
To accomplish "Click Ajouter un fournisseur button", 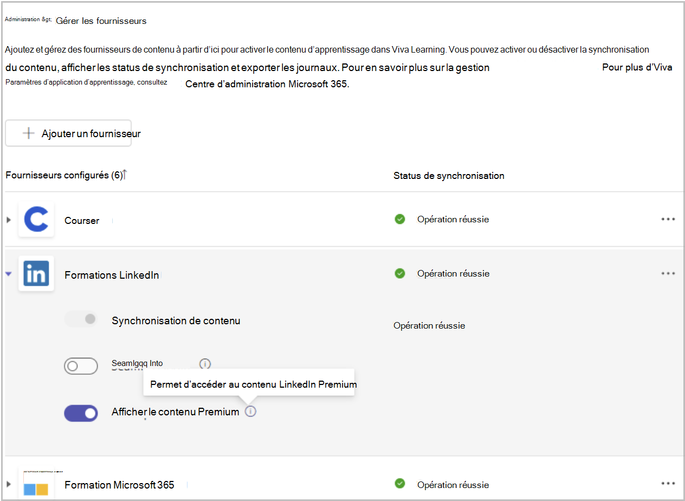I will coord(69,133).
